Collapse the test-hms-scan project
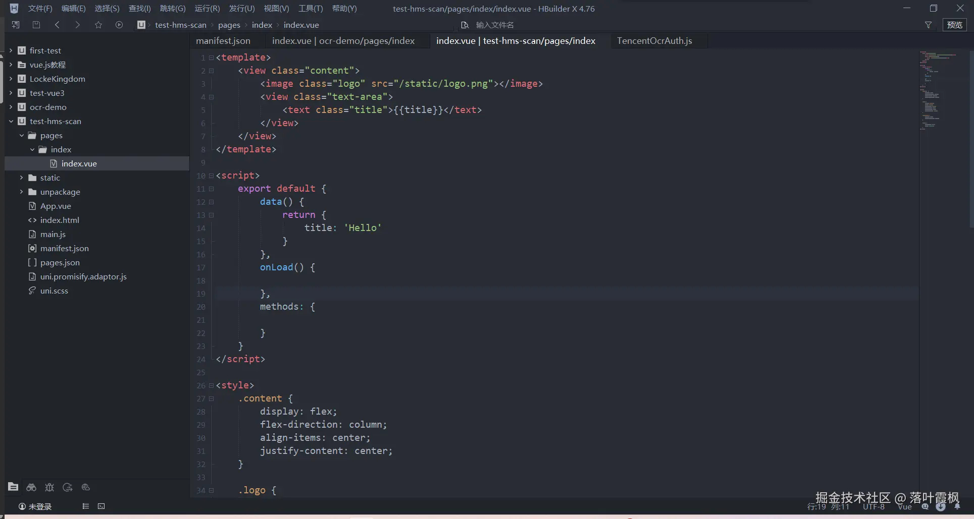 [11, 121]
